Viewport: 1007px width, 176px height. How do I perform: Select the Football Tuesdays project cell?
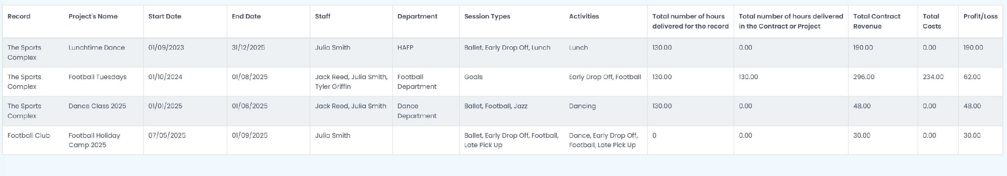97,77
